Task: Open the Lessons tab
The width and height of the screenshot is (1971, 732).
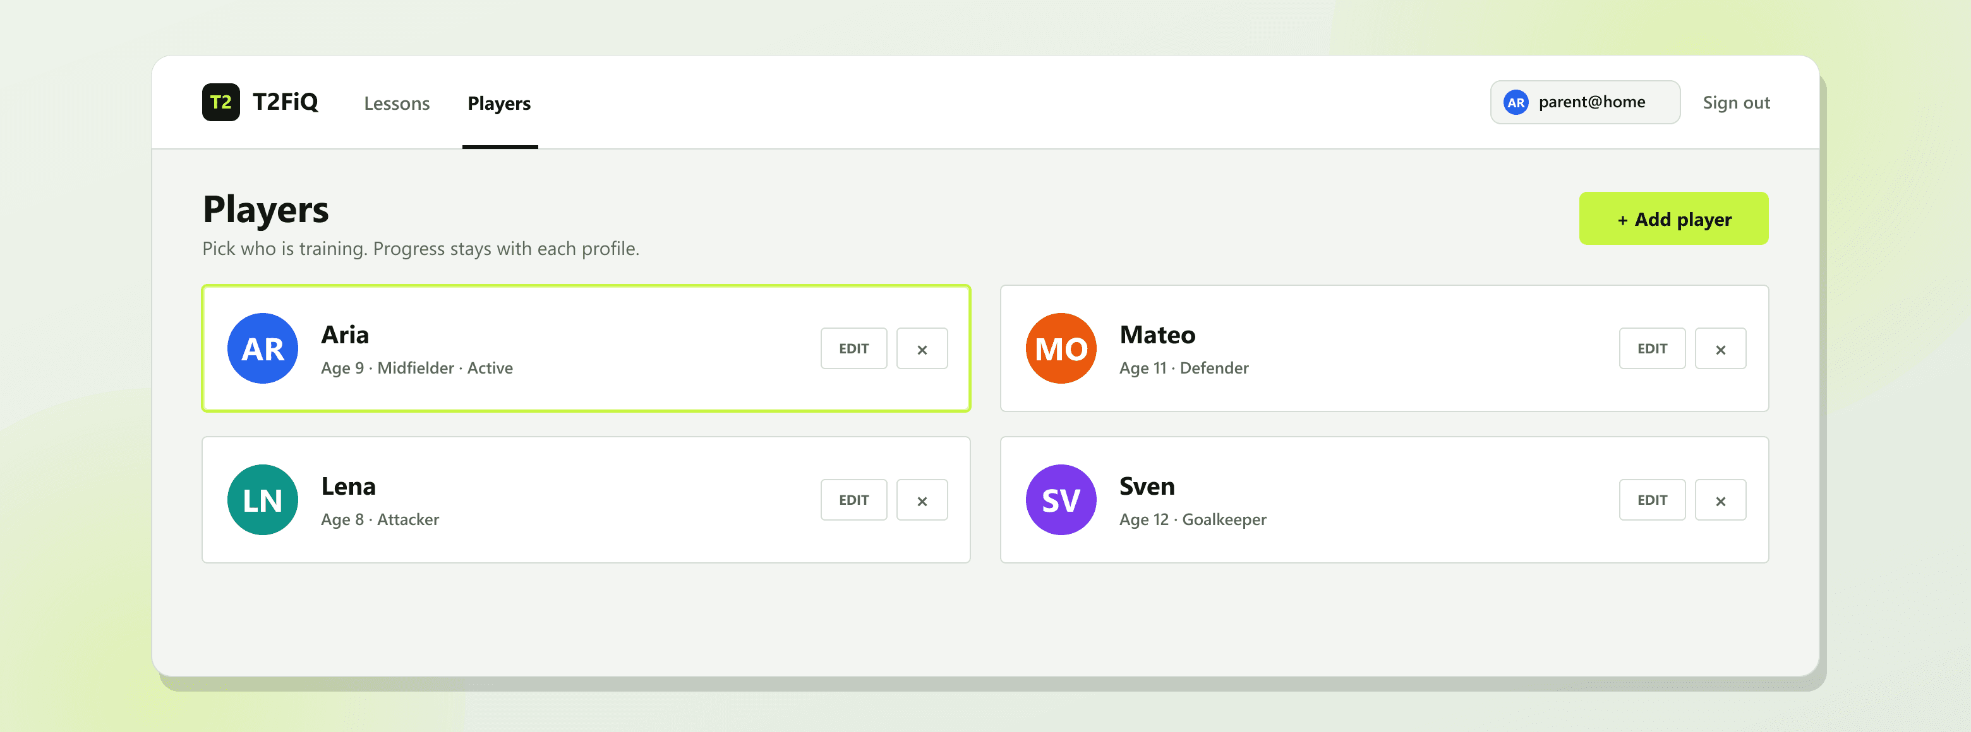Action: 396,103
